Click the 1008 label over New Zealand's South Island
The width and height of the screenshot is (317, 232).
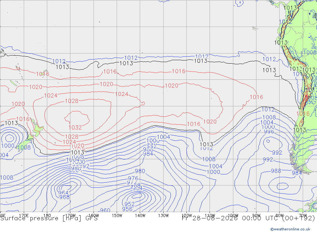[x=24, y=147]
